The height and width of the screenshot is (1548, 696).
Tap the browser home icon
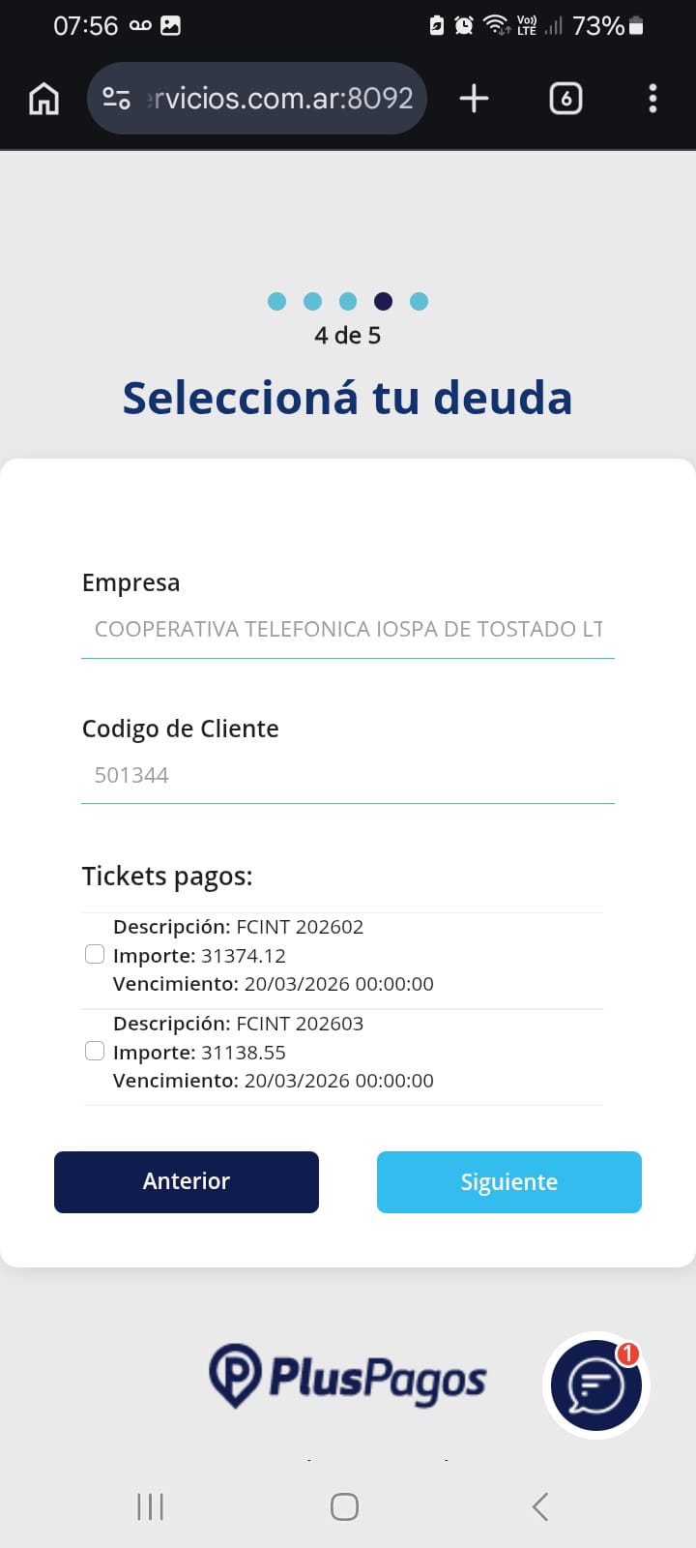click(x=44, y=99)
